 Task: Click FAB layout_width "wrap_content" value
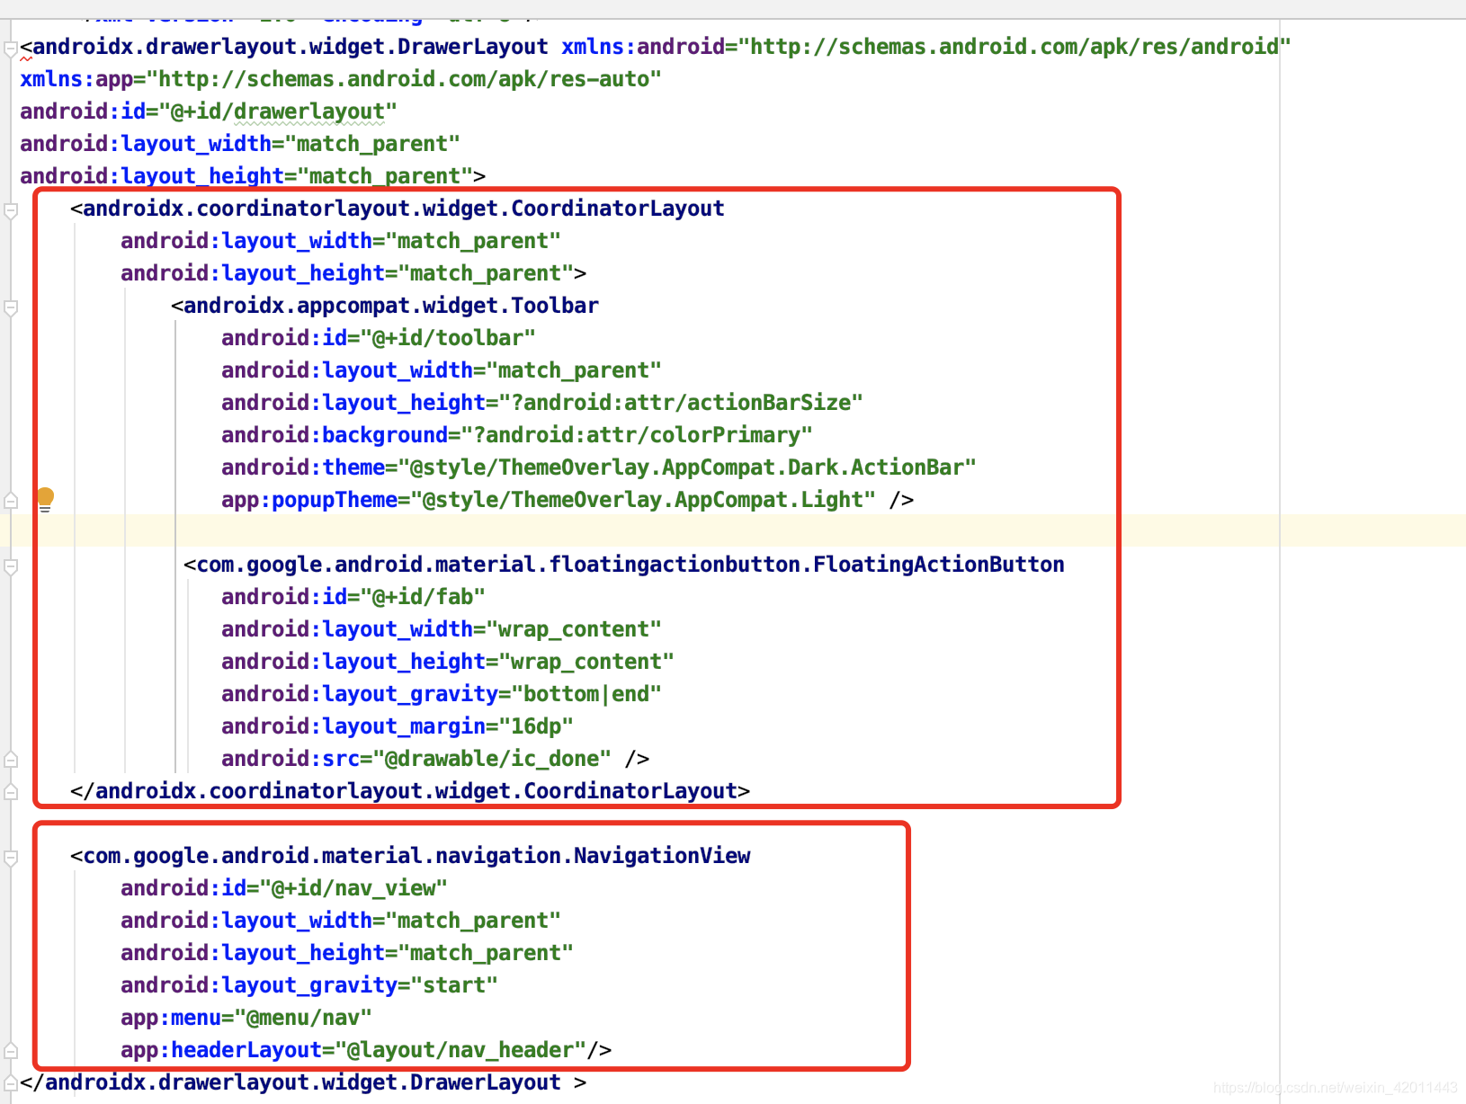click(x=574, y=629)
